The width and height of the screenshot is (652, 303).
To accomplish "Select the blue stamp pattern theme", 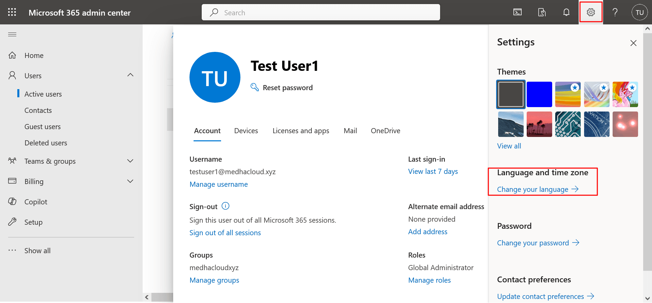I will pyautogui.click(x=597, y=124).
